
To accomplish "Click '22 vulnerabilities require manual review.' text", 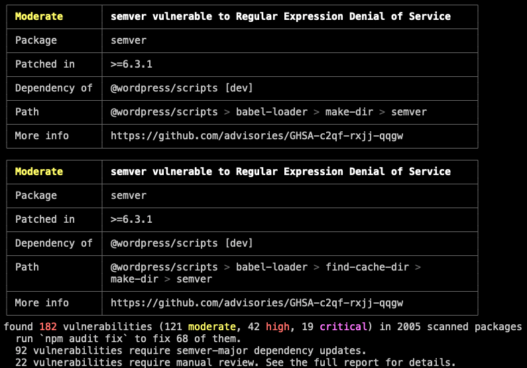I will pos(137,363).
